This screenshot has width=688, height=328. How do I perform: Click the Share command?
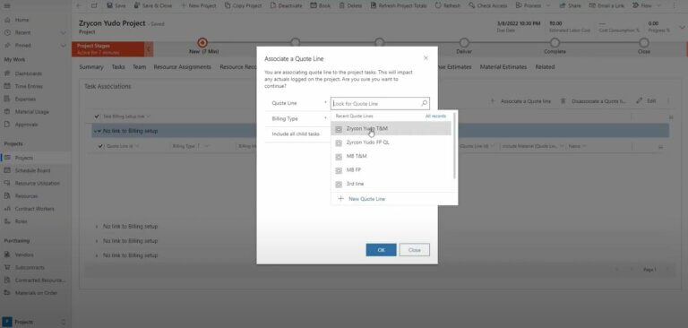click(570, 5)
